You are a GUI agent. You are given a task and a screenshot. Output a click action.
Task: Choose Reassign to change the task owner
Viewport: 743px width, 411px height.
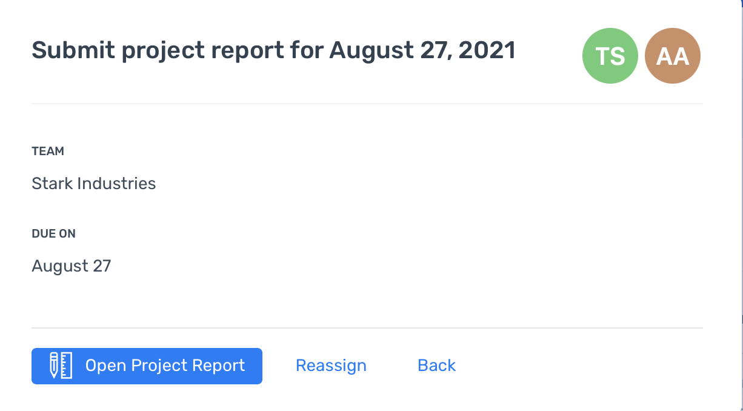[331, 366]
